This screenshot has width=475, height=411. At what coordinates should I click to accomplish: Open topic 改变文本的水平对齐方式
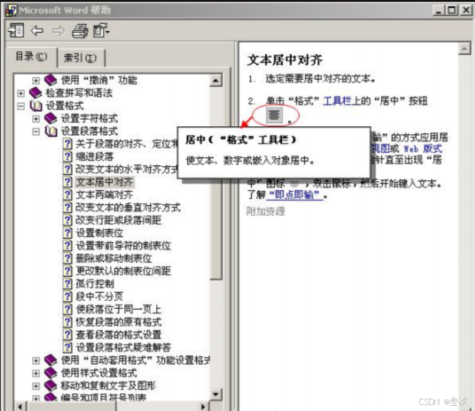pos(126,169)
